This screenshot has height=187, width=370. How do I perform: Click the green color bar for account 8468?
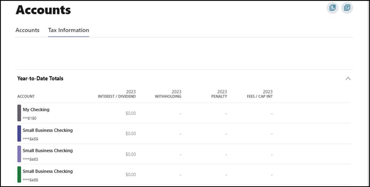click(x=19, y=175)
